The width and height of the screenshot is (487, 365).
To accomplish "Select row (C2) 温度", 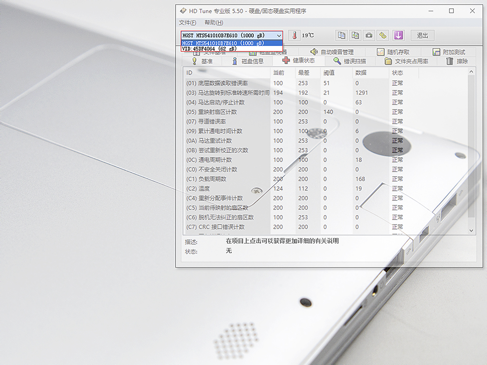I will [x=325, y=189].
